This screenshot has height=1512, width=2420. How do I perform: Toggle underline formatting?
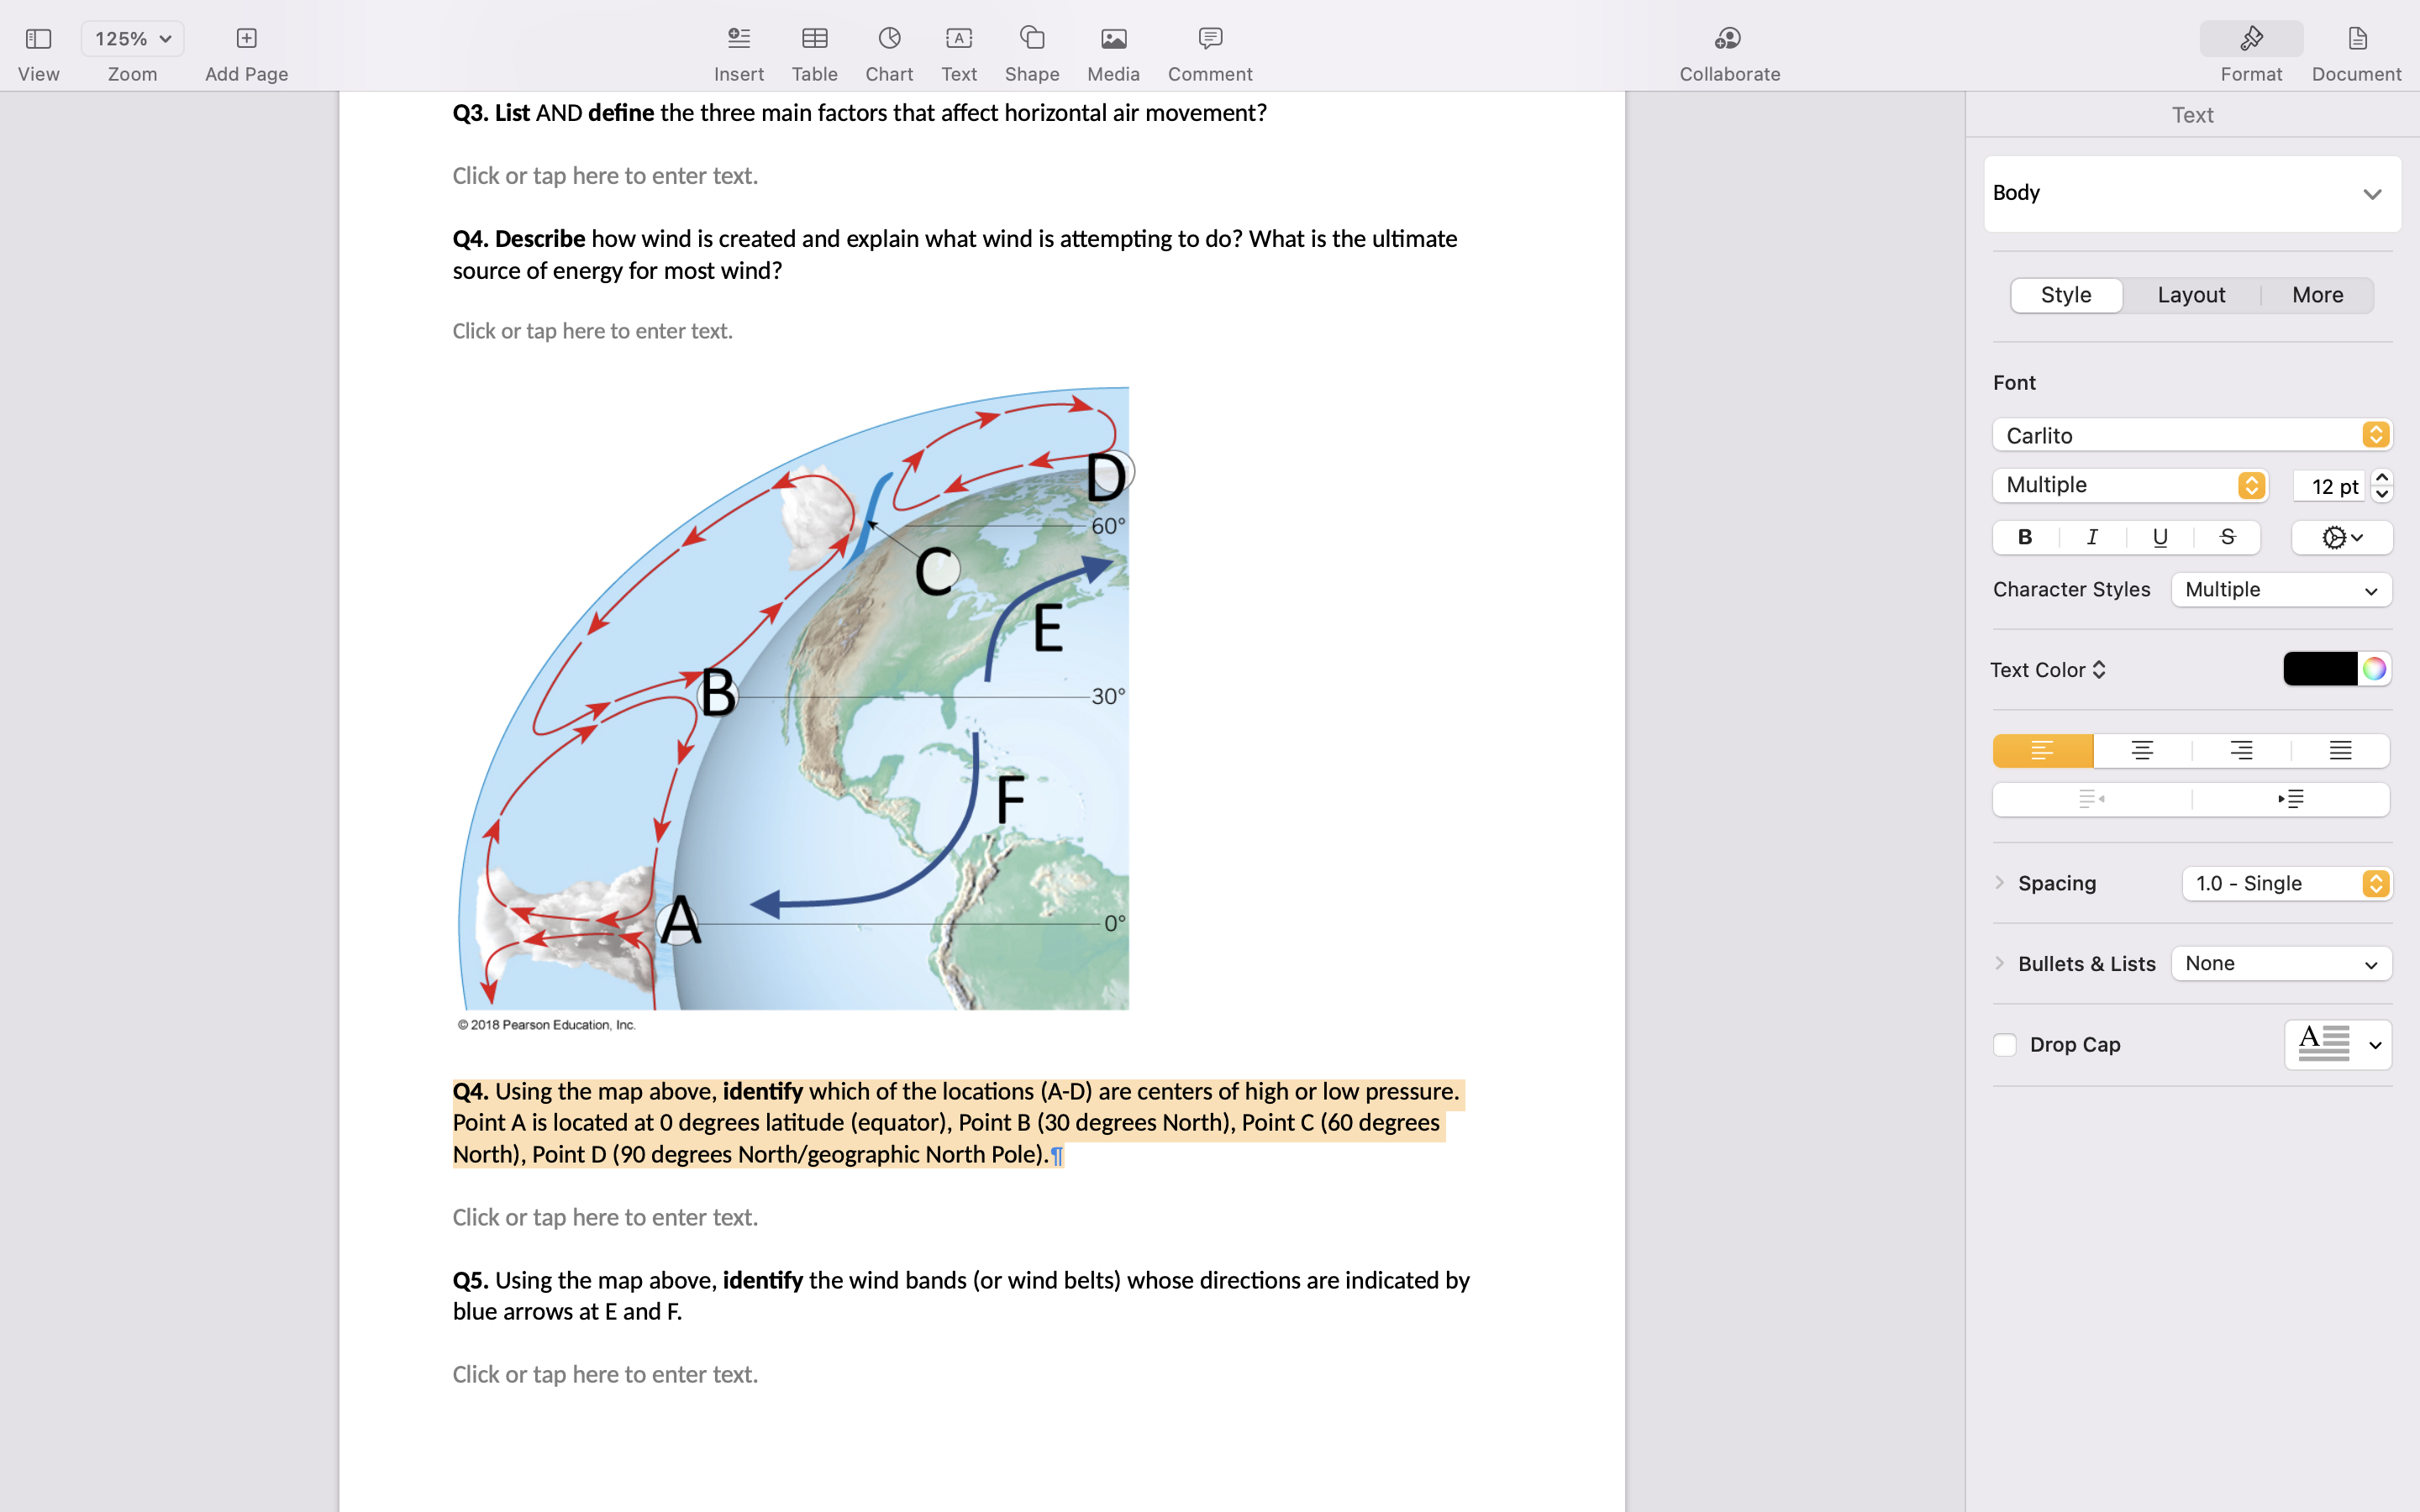tap(2160, 537)
